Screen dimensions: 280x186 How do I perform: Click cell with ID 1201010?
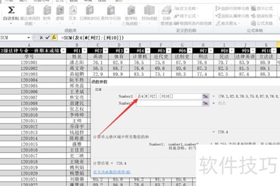pos(29,115)
